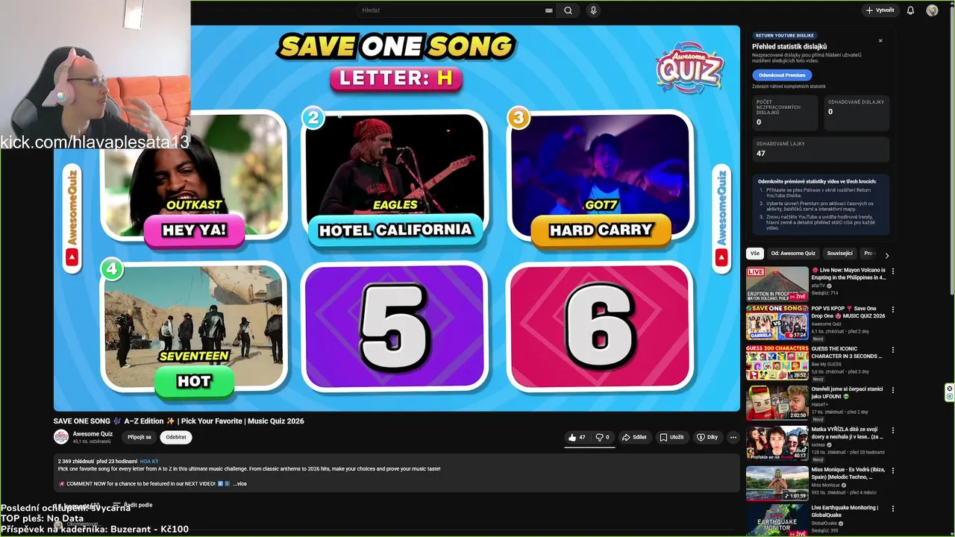Open options menu for Matka VYŘÍZLA video
The width and height of the screenshot is (955, 537).
point(893,430)
